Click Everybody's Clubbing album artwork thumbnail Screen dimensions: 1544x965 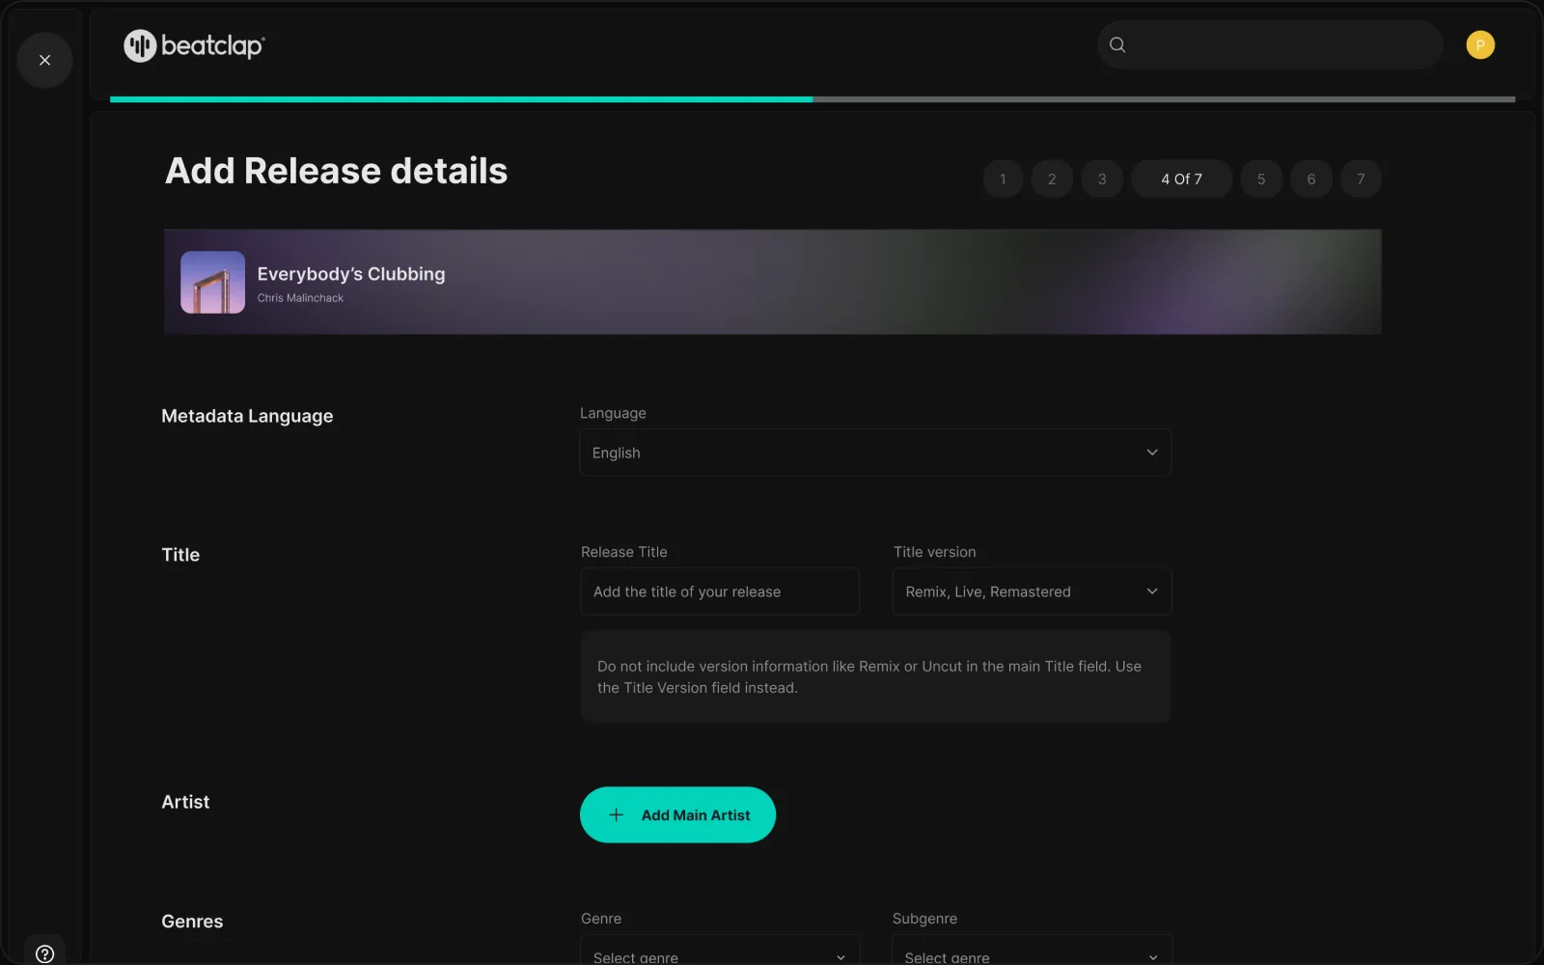[212, 282]
